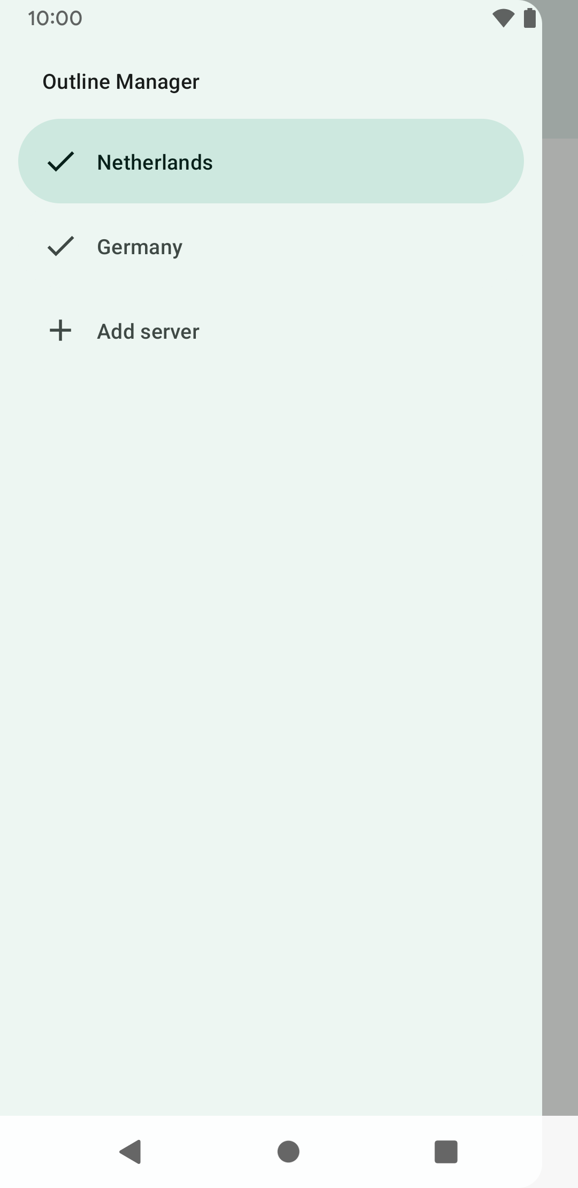Viewport: 578px width, 1188px height.
Task: Dismiss the drawer via the gray scrim
Action: pyautogui.click(x=560, y=626)
